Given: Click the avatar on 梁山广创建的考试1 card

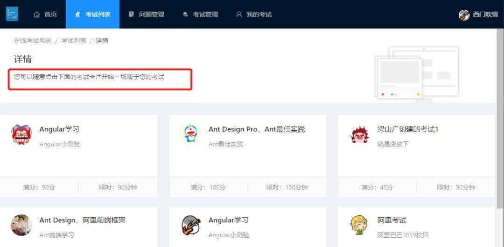Looking at the screenshot, I should pyautogui.click(x=359, y=134).
